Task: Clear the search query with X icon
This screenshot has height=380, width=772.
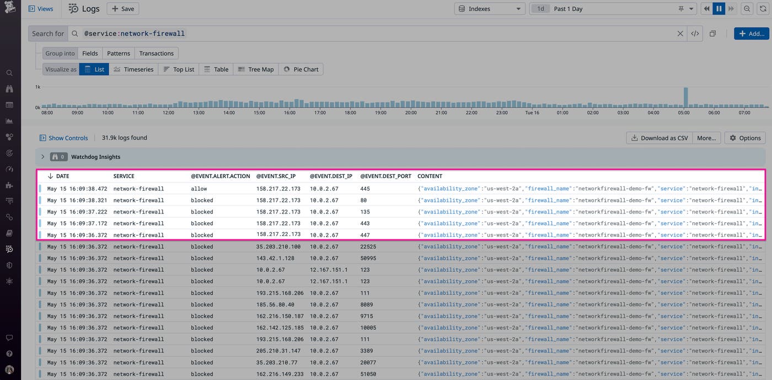Action: coord(680,34)
